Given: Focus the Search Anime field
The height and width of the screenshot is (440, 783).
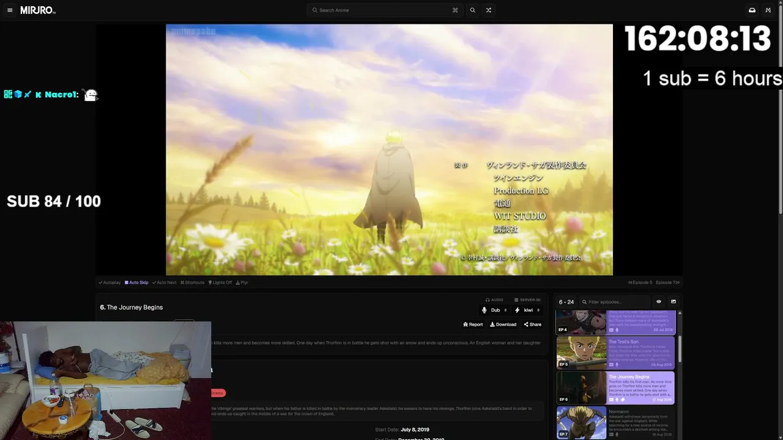Looking at the screenshot, I should point(385,10).
